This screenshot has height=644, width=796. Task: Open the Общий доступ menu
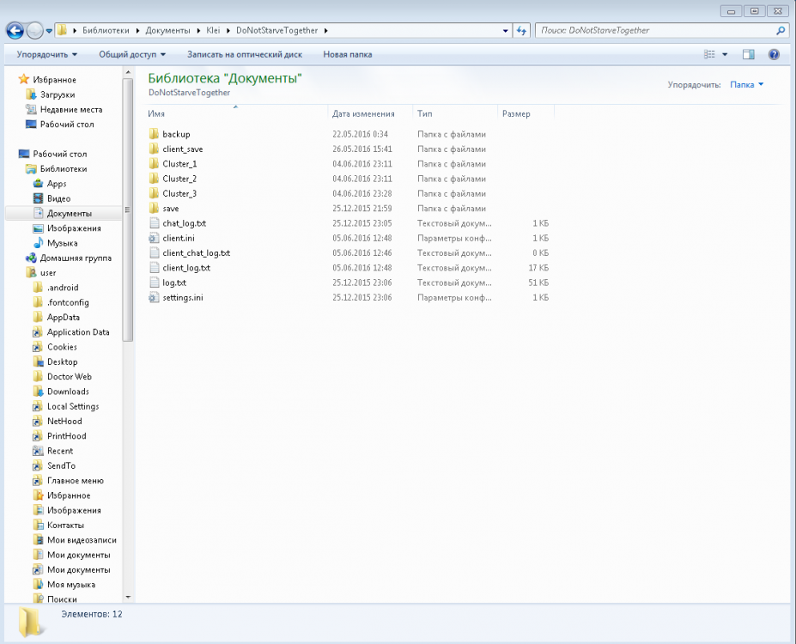click(132, 54)
